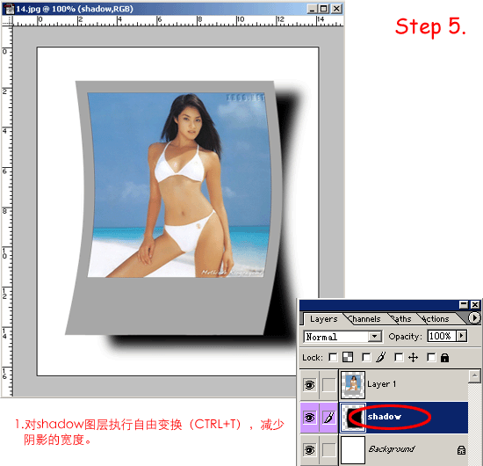Click the lock position move icon

coord(413,358)
